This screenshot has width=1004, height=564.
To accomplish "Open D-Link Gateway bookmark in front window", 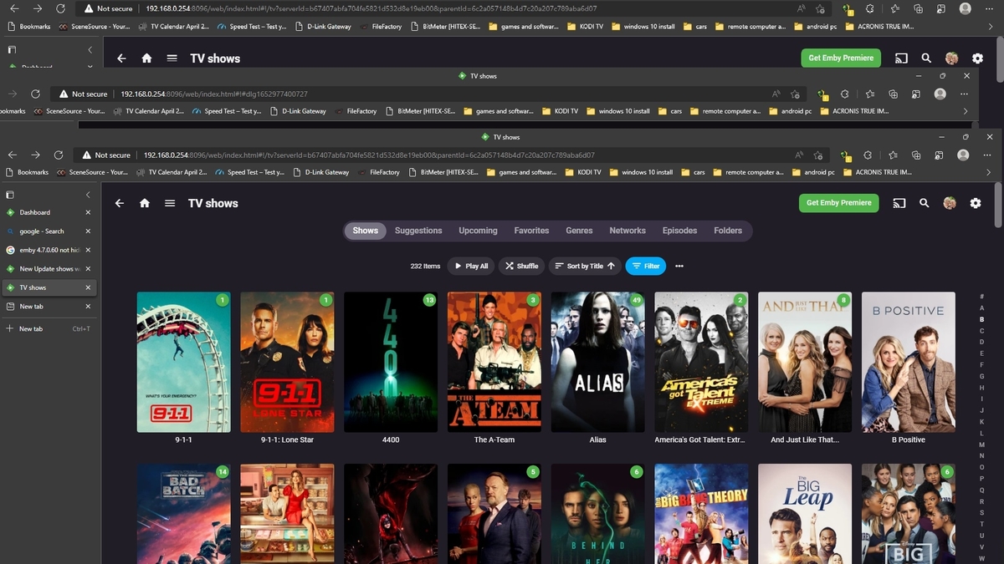I will [320, 172].
